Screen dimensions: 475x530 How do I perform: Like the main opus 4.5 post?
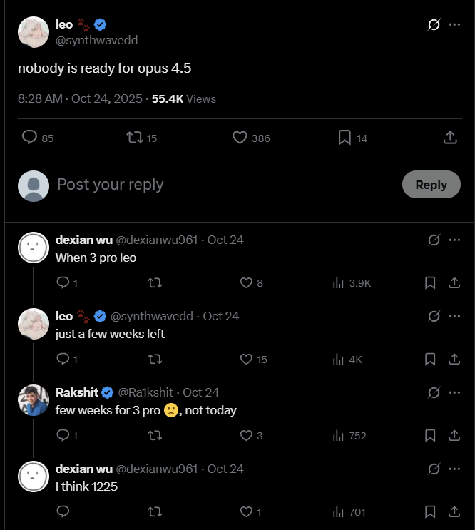click(x=240, y=138)
